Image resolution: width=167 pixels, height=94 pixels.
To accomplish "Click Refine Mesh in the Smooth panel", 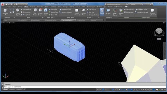I will 129,12.
